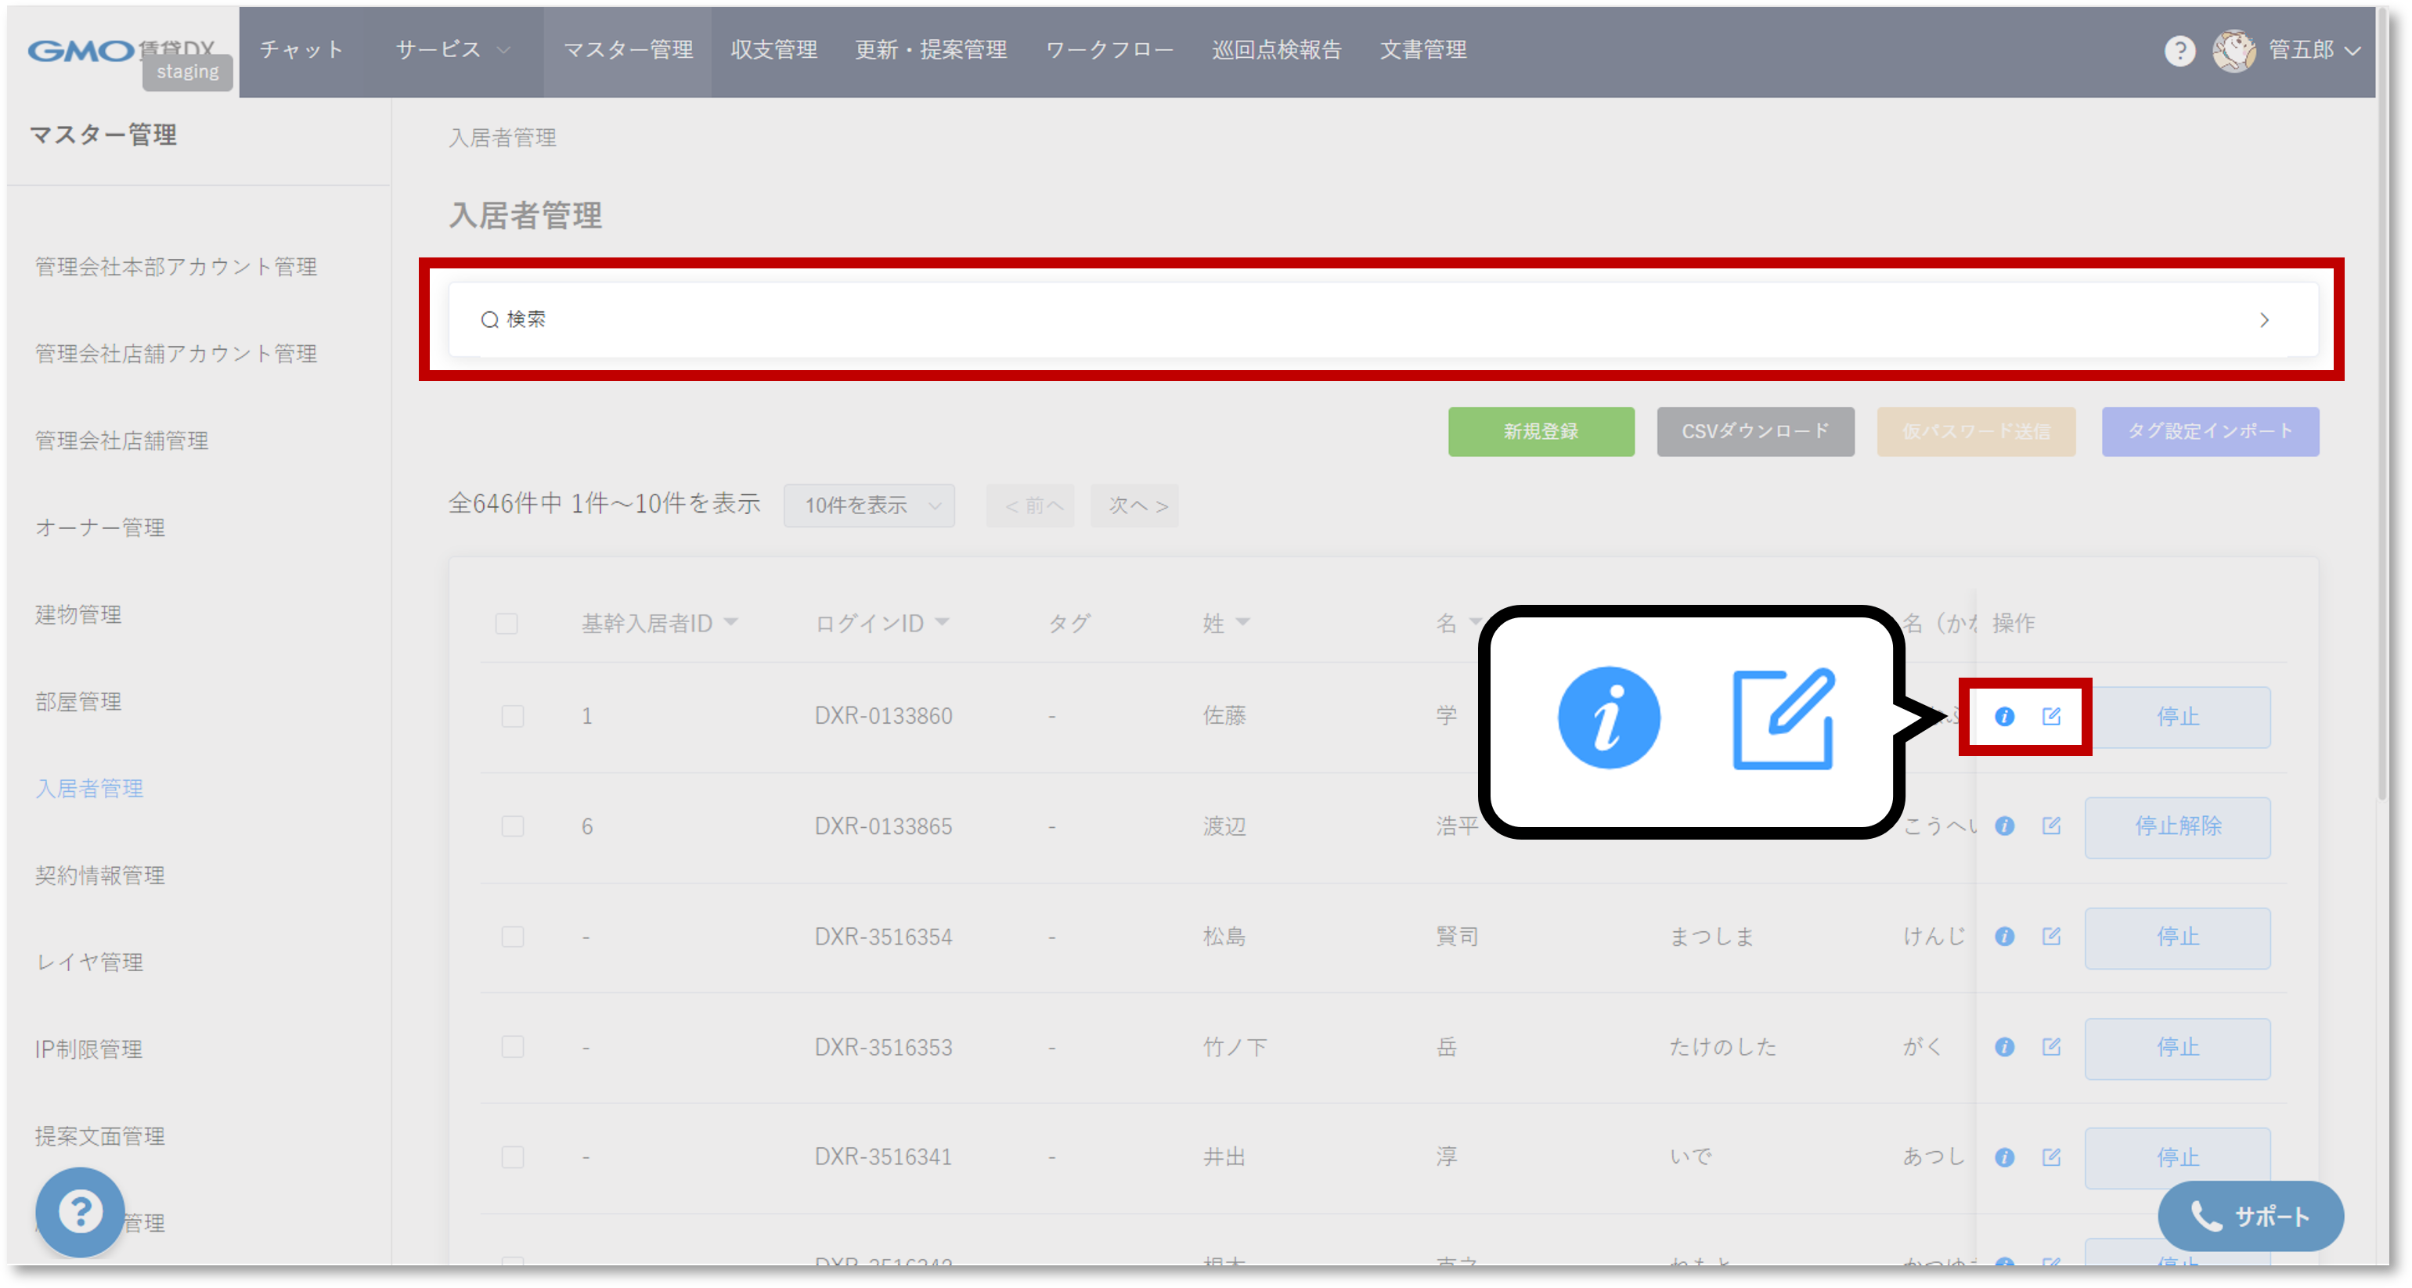The image size is (2412, 1288).
Task: Click the 入居者管理 breadcrumb text
Action: 503,139
